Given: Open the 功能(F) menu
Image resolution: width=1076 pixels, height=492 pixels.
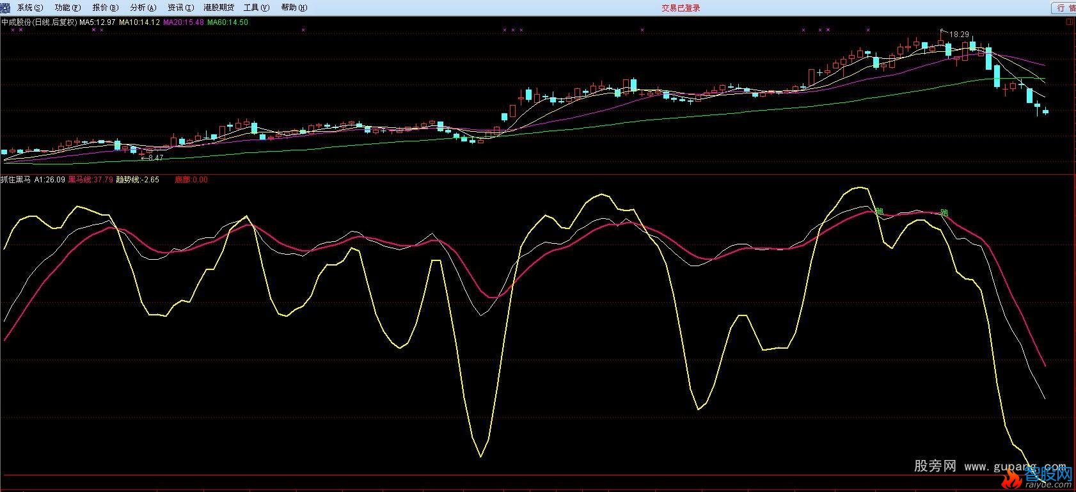Looking at the screenshot, I should tap(68, 8).
